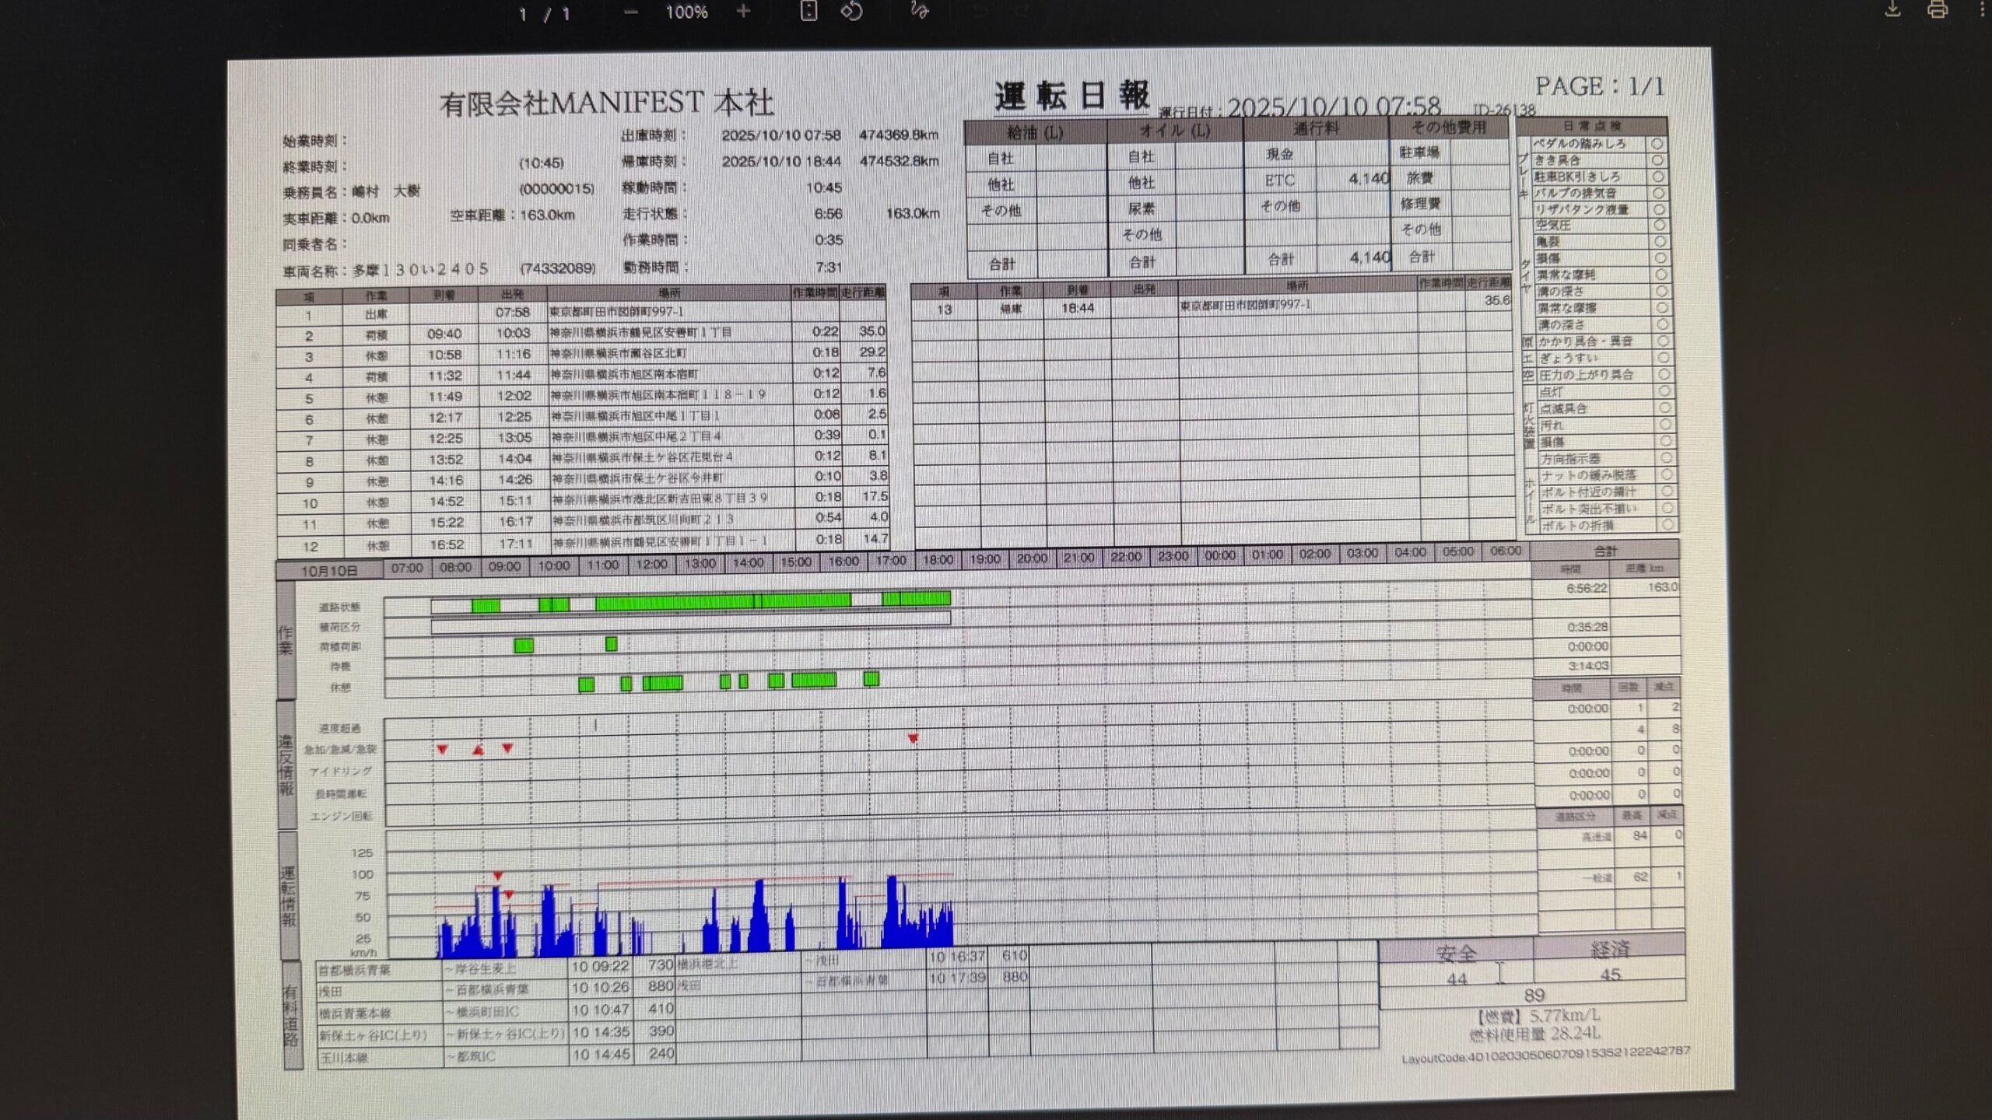
Task: Click the 給油 (L) column header
Action: (1035, 132)
